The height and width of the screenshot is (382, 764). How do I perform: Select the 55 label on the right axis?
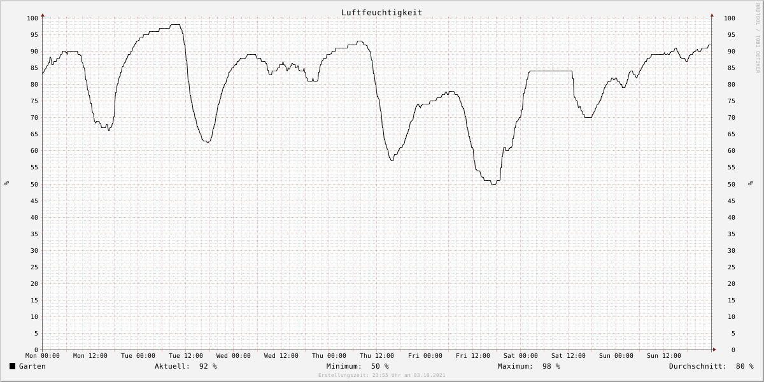[732, 167]
